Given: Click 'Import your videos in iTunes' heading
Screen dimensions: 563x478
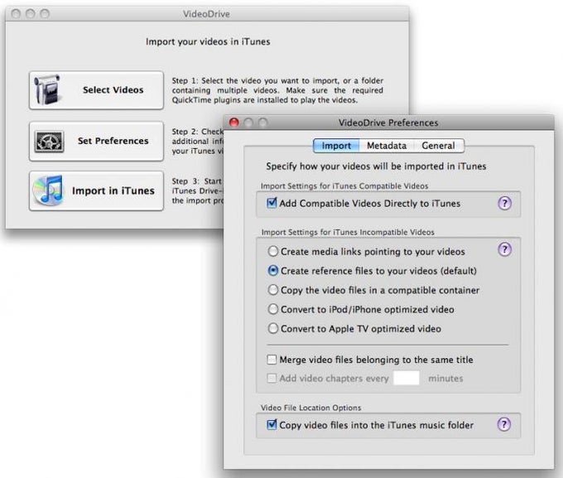Looking at the screenshot, I should coord(208,41).
